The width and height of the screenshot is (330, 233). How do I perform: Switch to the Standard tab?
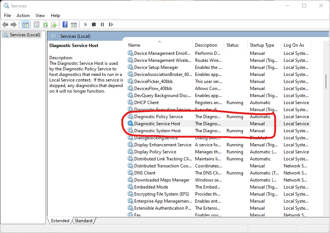click(83, 221)
